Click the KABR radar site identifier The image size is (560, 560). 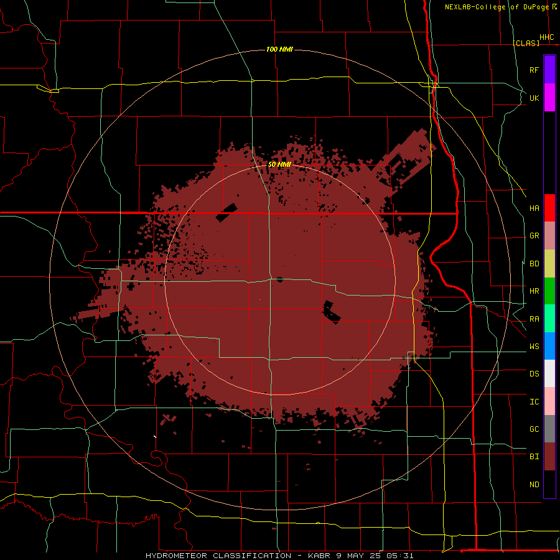(x=319, y=556)
